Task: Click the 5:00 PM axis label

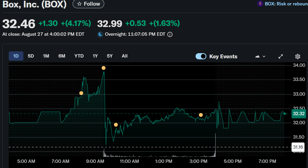Action: coord(233,161)
